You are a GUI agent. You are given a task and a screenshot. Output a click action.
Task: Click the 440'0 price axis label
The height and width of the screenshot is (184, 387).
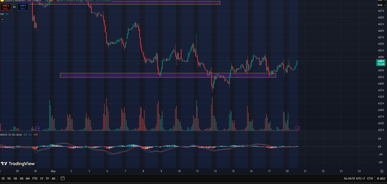pos(381,83)
